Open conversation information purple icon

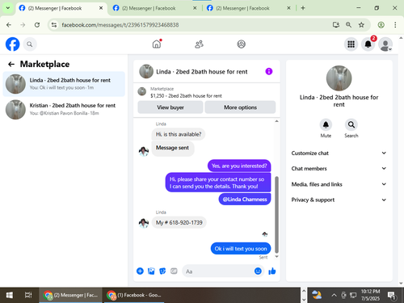[269, 71]
